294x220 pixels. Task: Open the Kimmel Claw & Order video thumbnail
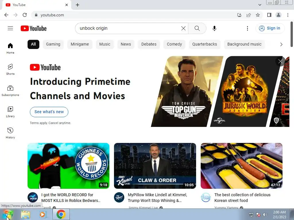(x=155, y=166)
